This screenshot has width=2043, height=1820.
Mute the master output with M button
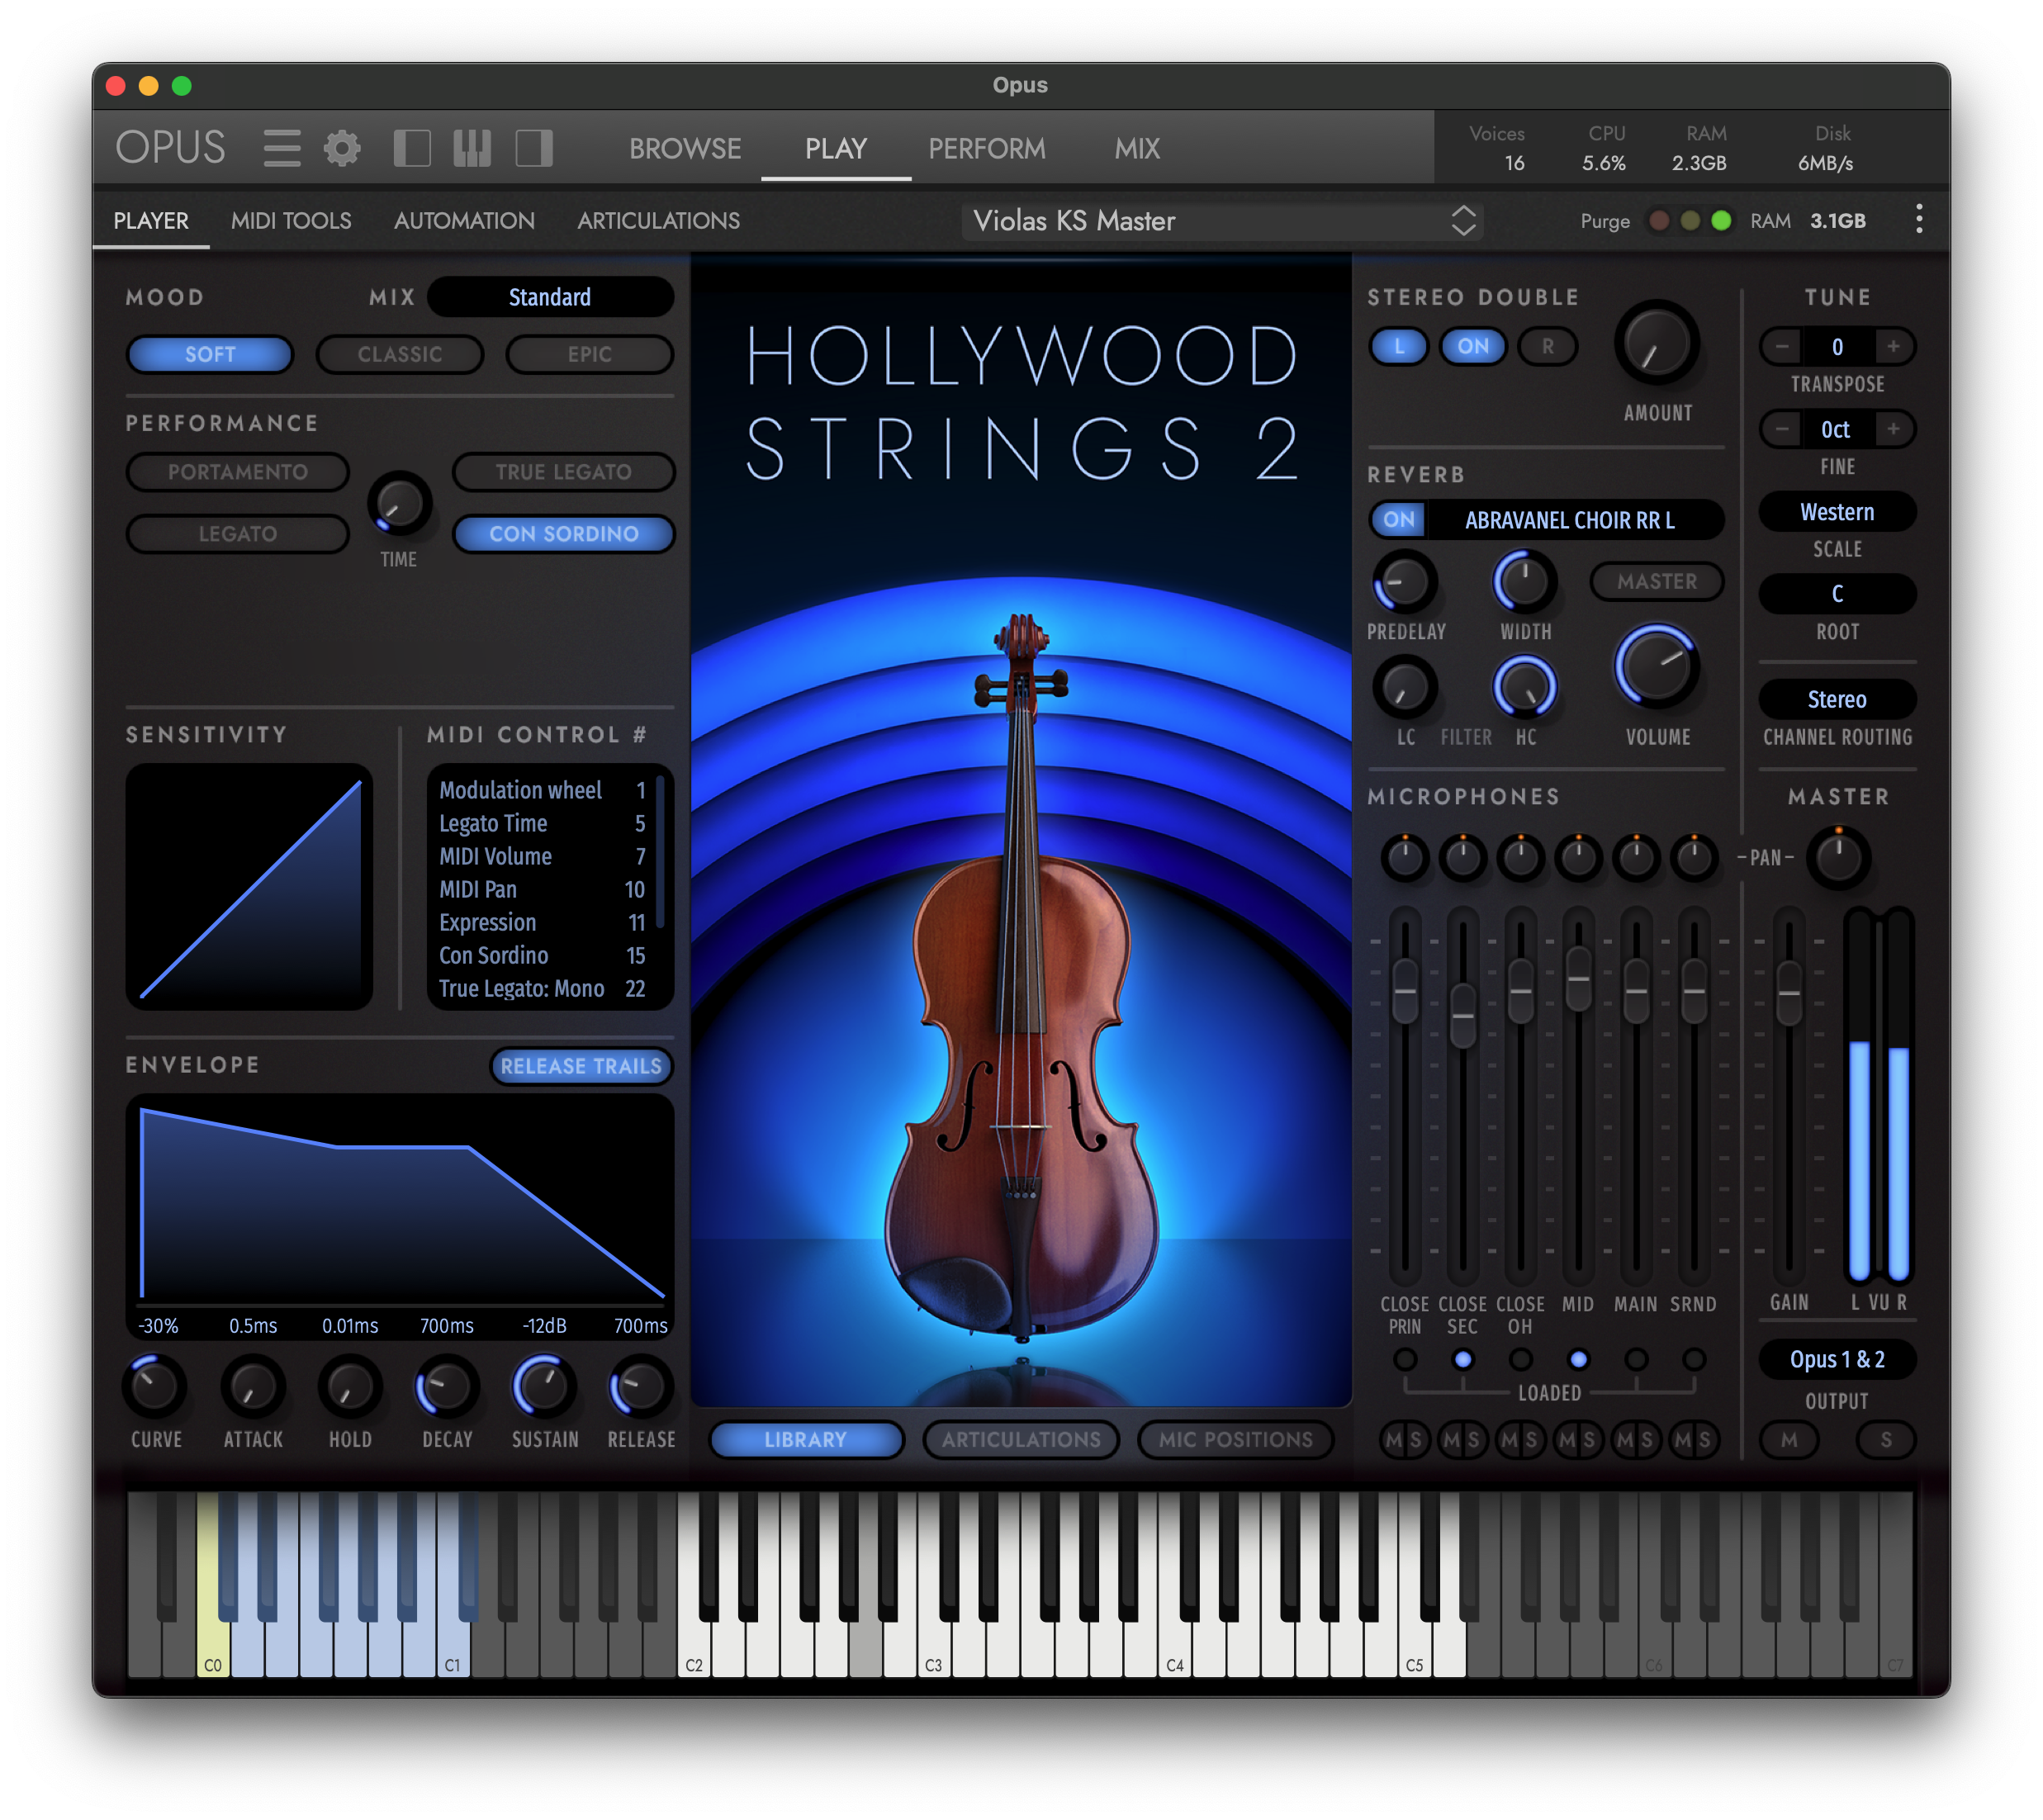tap(1789, 1439)
